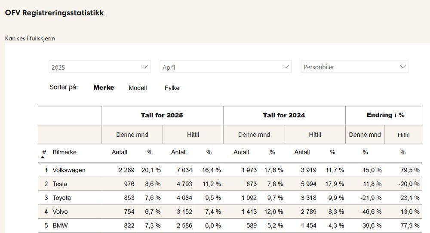Click the Kan ses i fullskjerm text
Screen dimensions: 430x233
30,38
